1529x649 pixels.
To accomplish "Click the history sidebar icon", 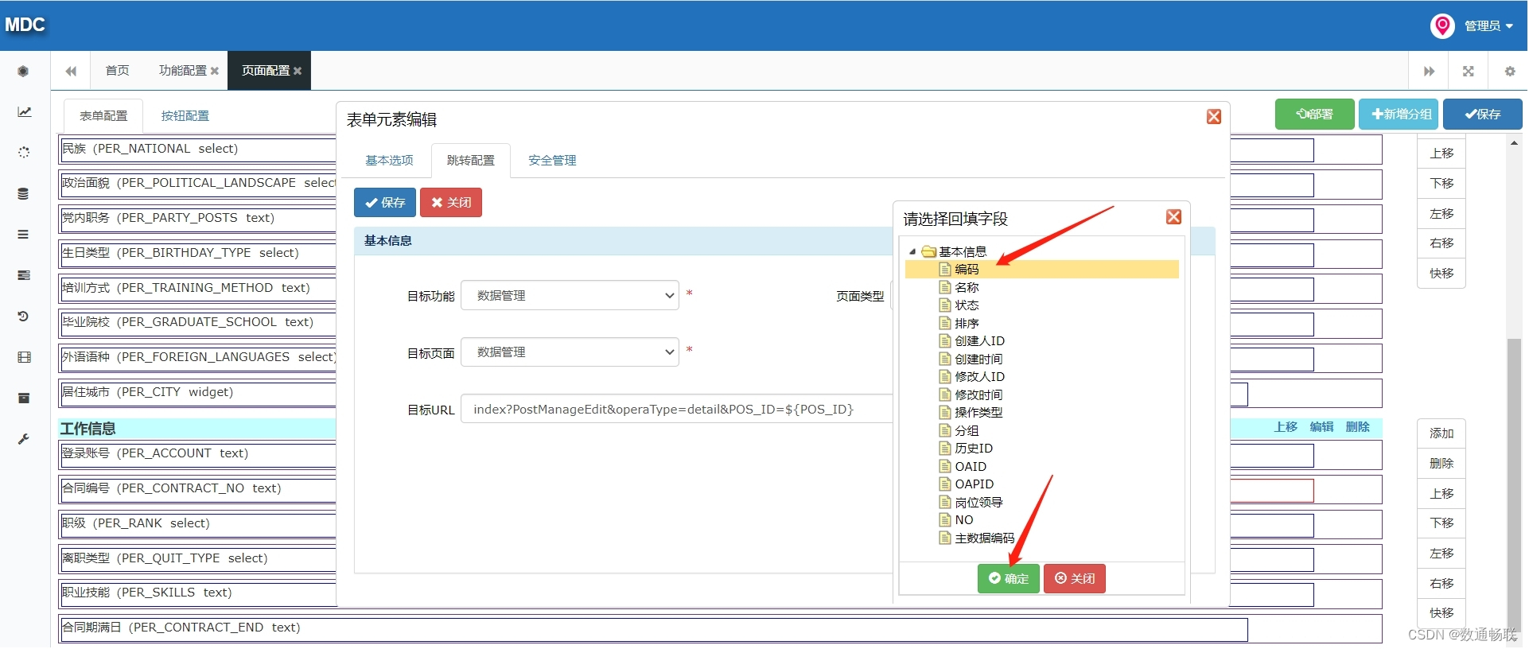I will tap(24, 317).
